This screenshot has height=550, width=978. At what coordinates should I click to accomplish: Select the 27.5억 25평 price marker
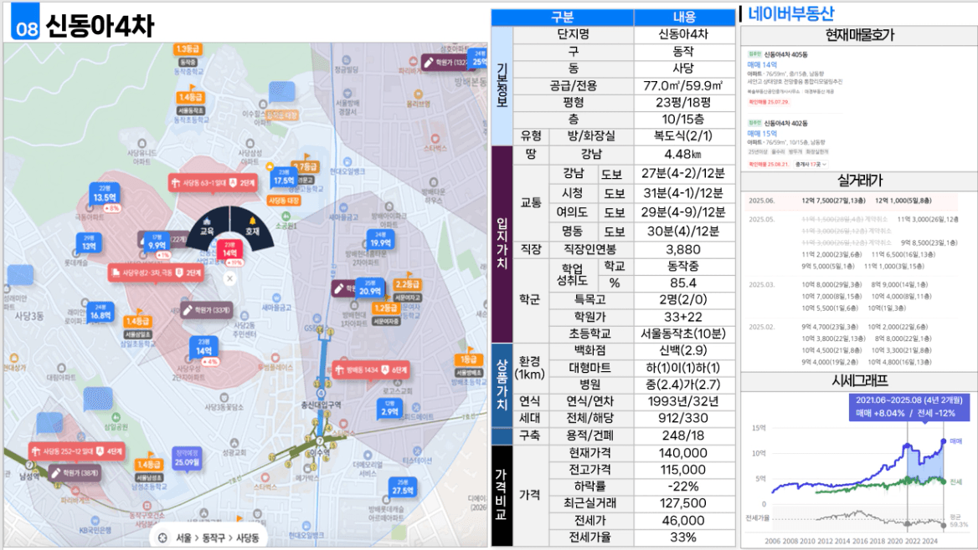pos(402,487)
